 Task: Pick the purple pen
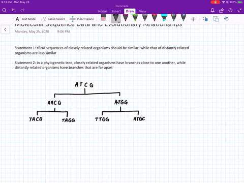click(x=126, y=18)
